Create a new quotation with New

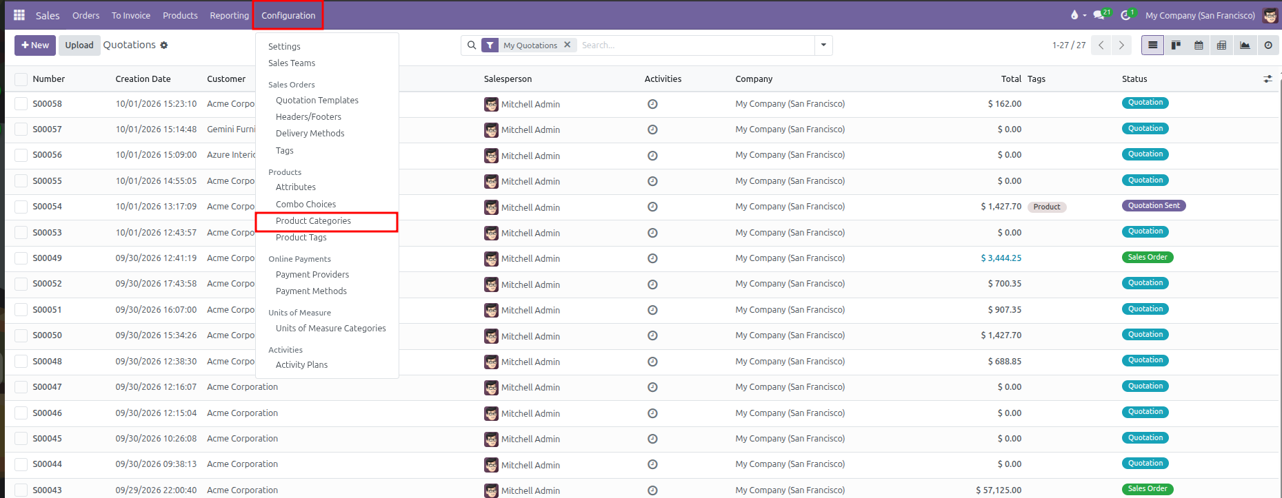(x=35, y=45)
